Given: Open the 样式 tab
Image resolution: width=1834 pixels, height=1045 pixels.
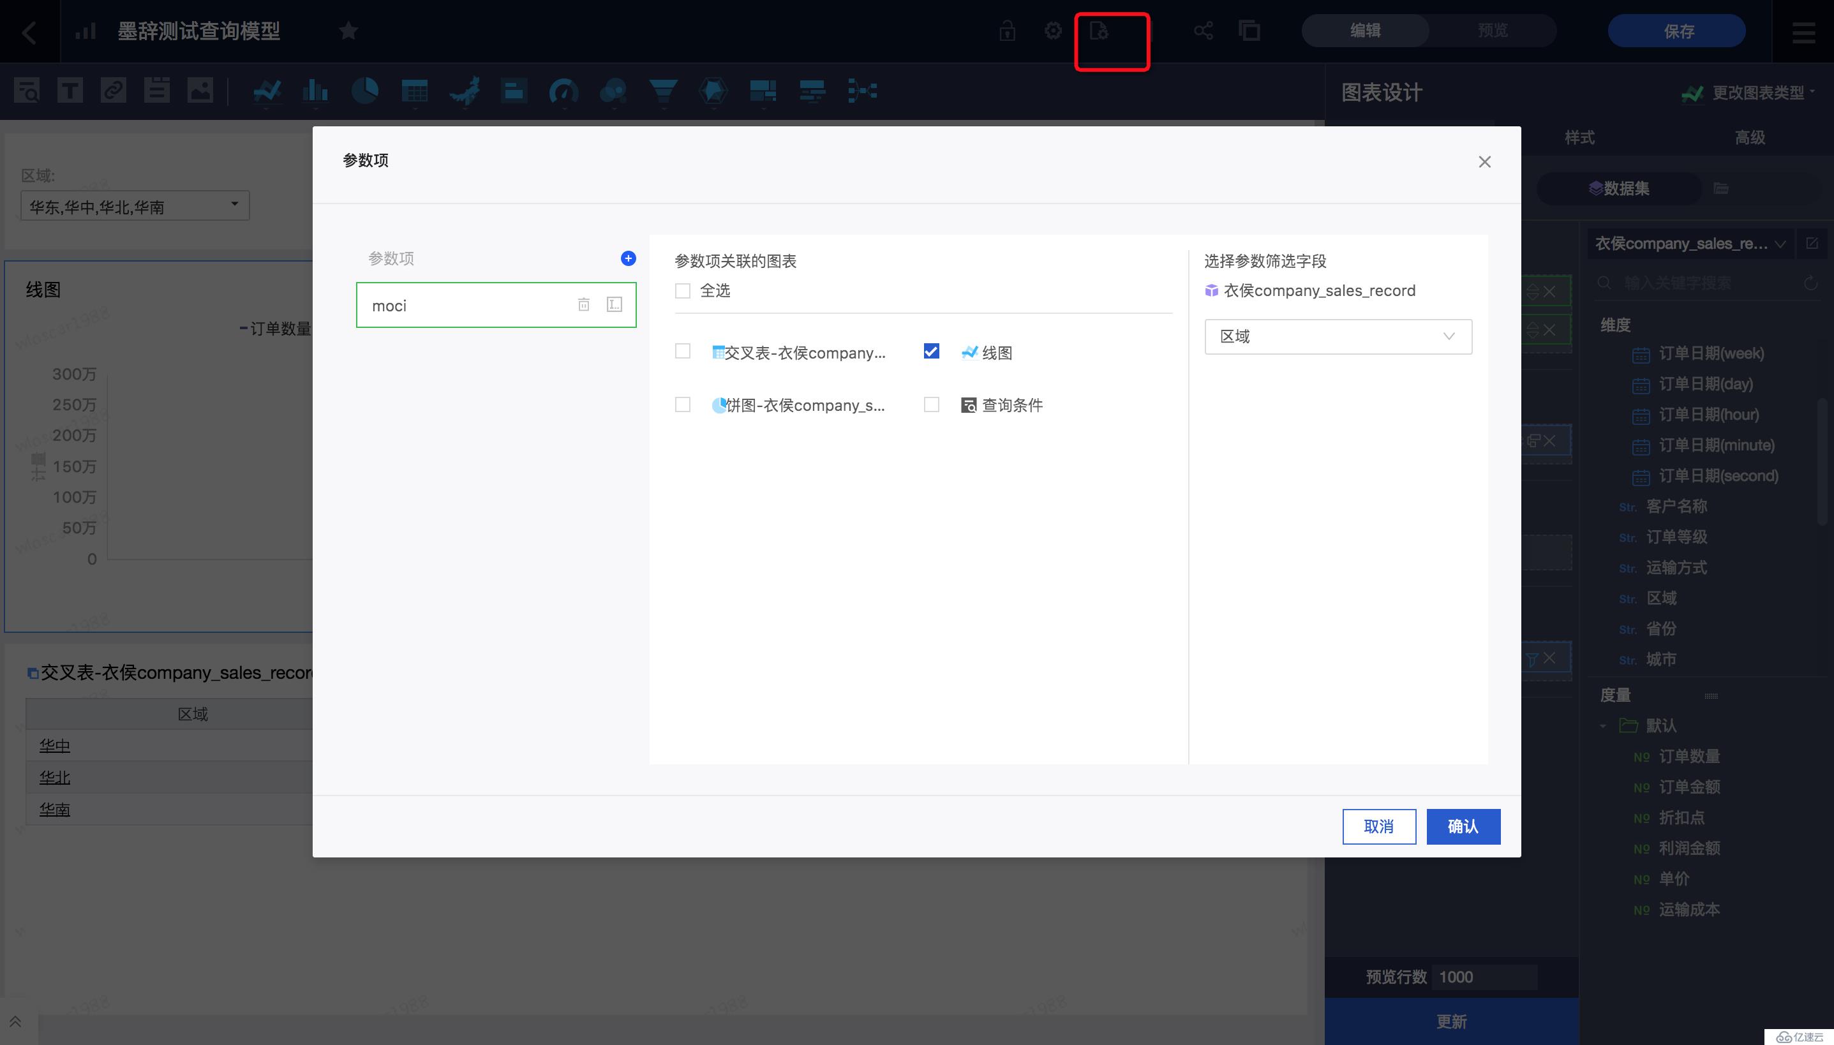Looking at the screenshot, I should 1579,138.
